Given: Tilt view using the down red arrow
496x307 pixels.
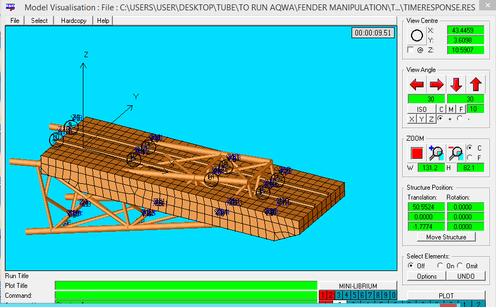Looking at the screenshot, I should click(x=456, y=85).
